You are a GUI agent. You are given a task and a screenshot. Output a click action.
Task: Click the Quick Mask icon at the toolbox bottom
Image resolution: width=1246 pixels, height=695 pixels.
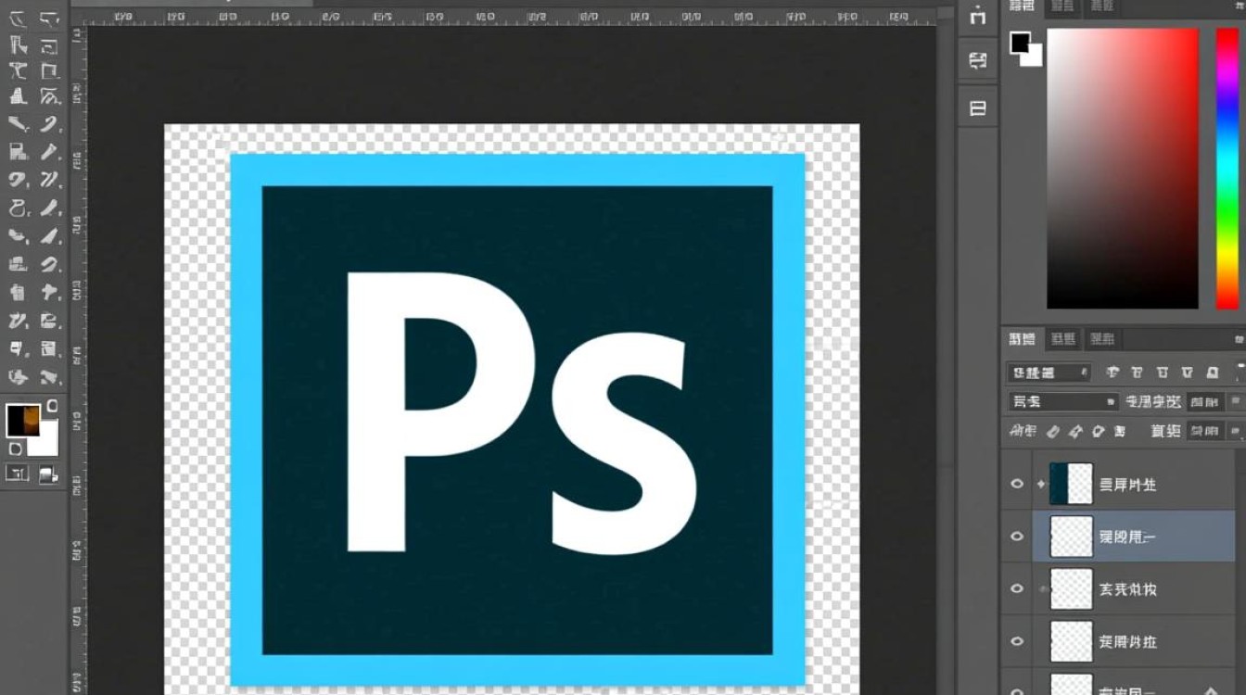point(18,474)
